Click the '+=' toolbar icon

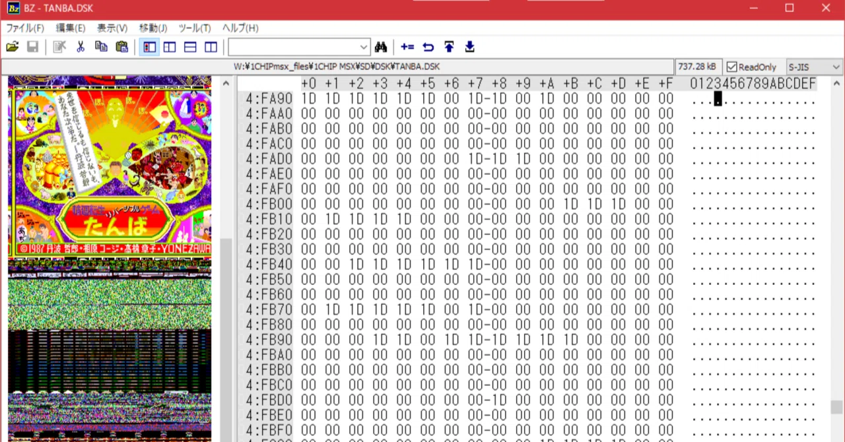[x=407, y=47]
